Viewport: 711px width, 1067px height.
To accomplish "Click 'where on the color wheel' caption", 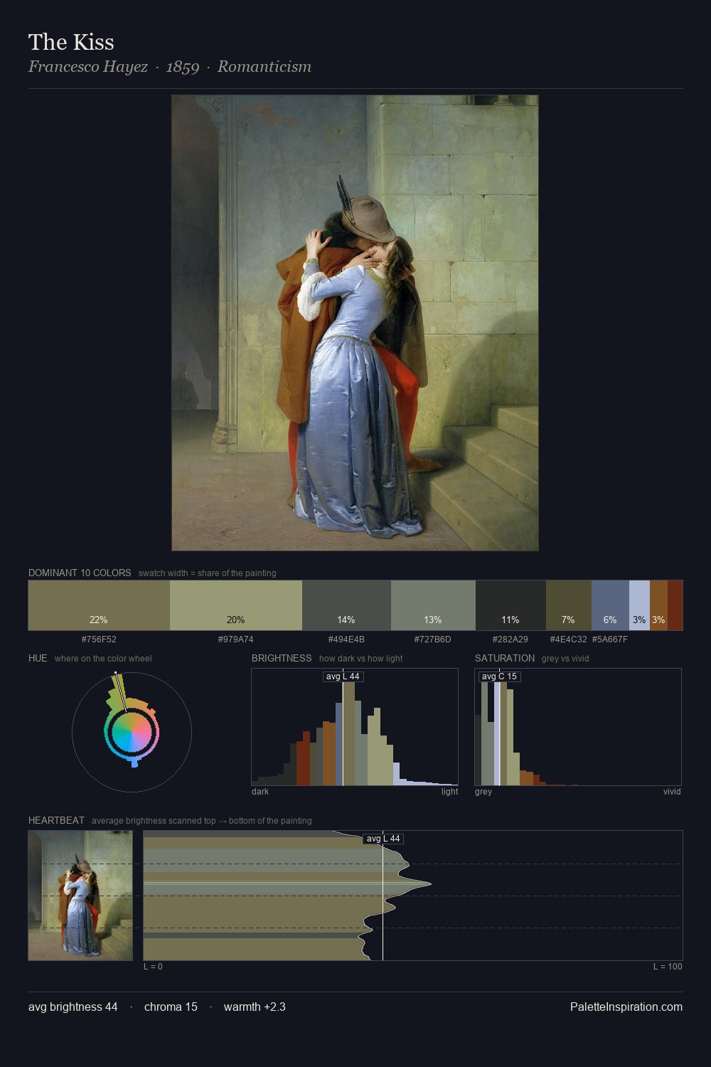I will [x=103, y=659].
